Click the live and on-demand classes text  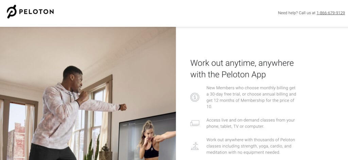pyautogui.click(x=250, y=123)
